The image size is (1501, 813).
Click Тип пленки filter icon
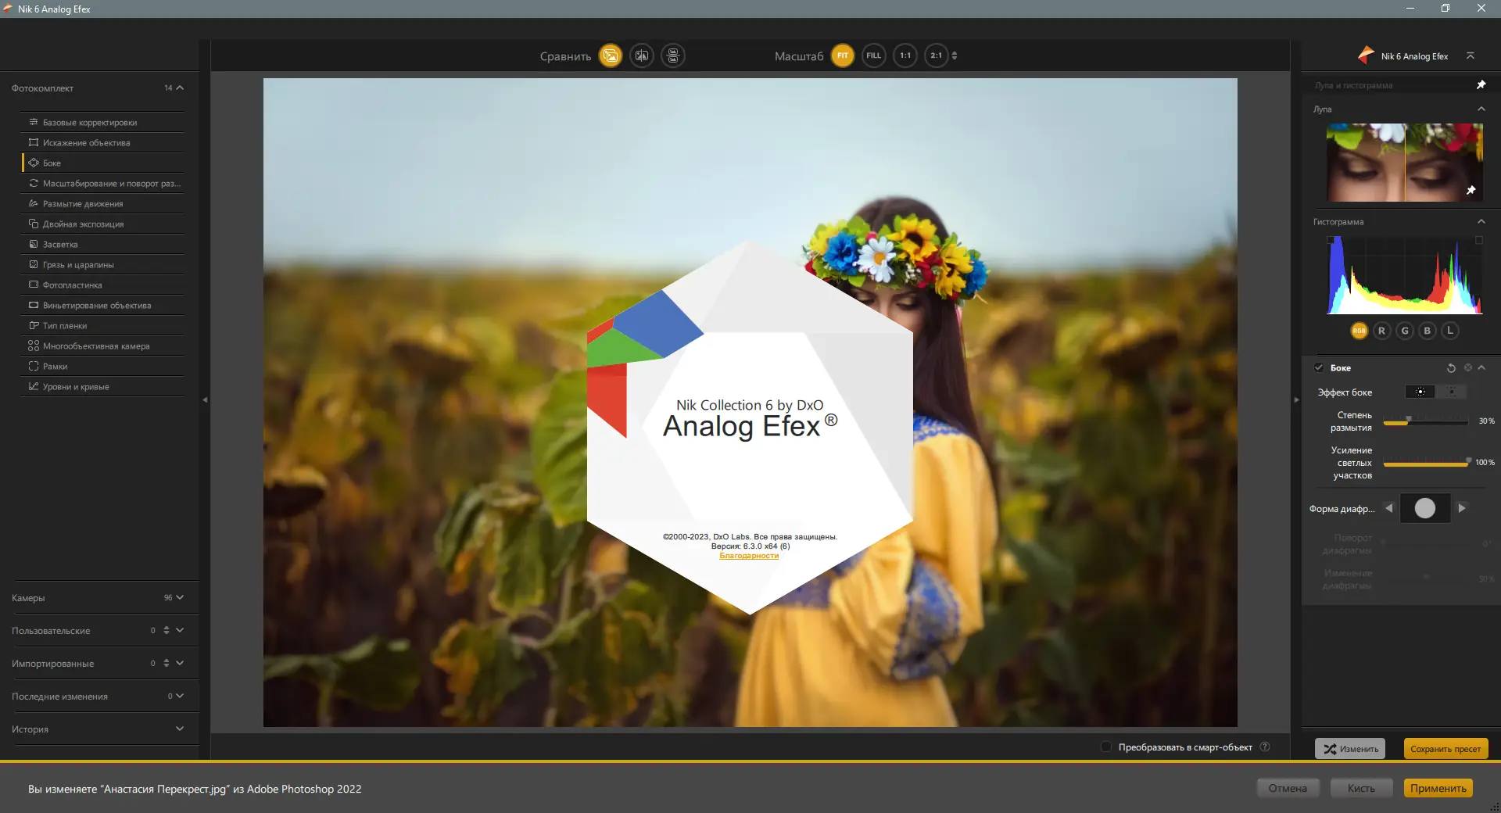point(34,325)
